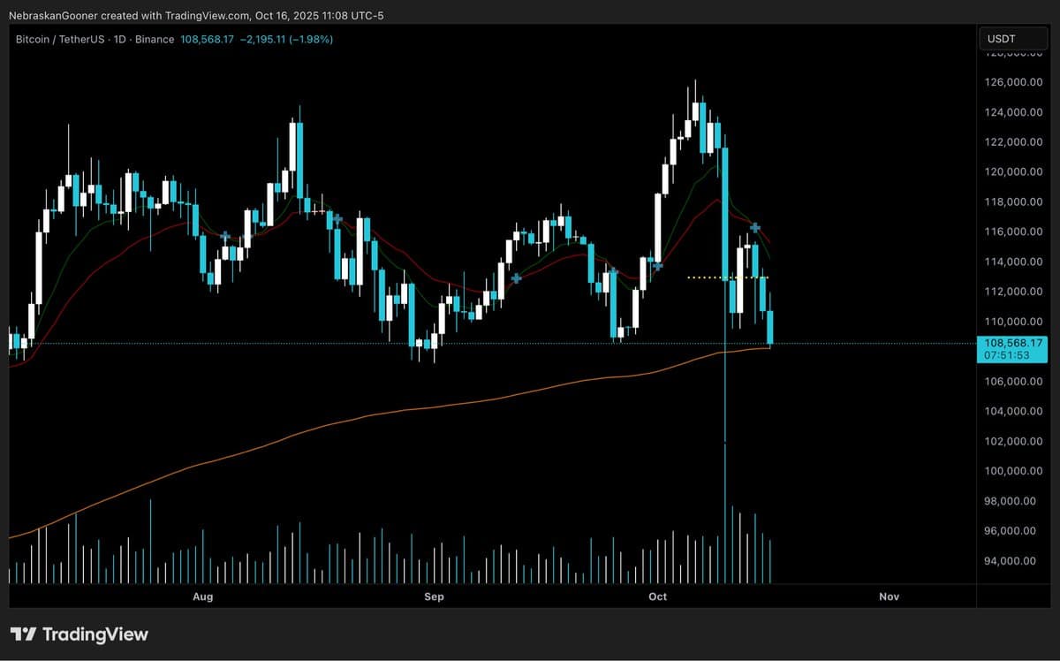Click the Sep label on the time axis
The width and height of the screenshot is (1060, 661).
pos(434,596)
